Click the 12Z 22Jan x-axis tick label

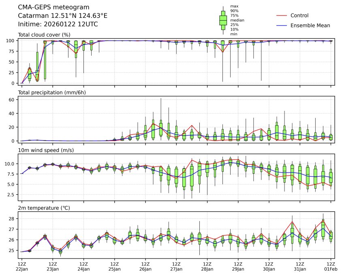(x=22, y=266)
